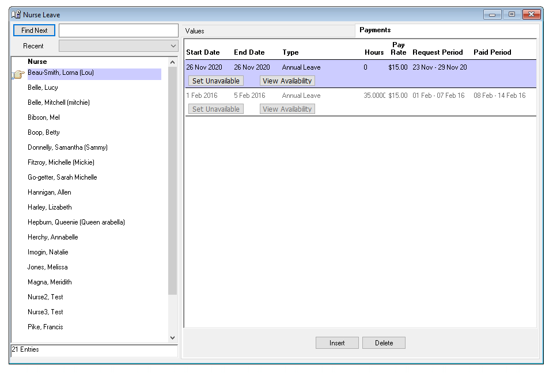Image resolution: width=553 pixels, height=373 pixels.
Task: Click the Hours column header
Action: click(x=374, y=52)
